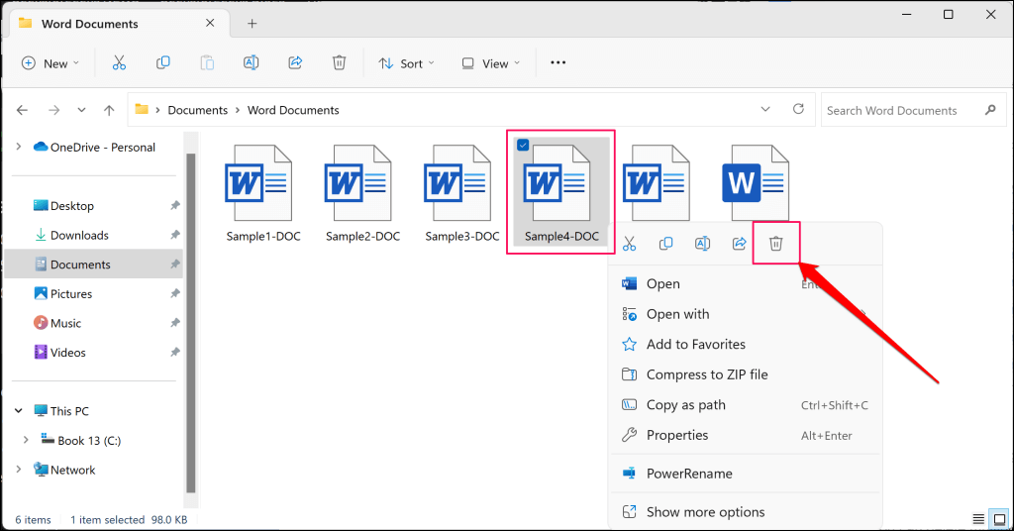Click Documents in the address breadcrumb
This screenshot has width=1014, height=531.
(x=197, y=110)
